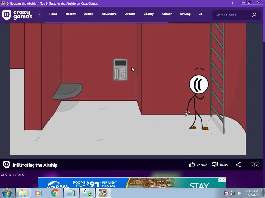Viewport: 265px width, 198px height.
Task: Open network status in system tray
Action: pyautogui.click(x=233, y=193)
